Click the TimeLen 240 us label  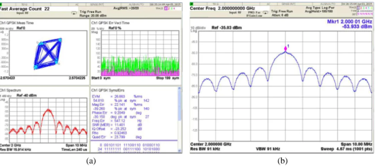[x=74, y=150]
